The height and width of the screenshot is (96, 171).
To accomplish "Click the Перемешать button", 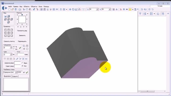I will pos(22,41).
